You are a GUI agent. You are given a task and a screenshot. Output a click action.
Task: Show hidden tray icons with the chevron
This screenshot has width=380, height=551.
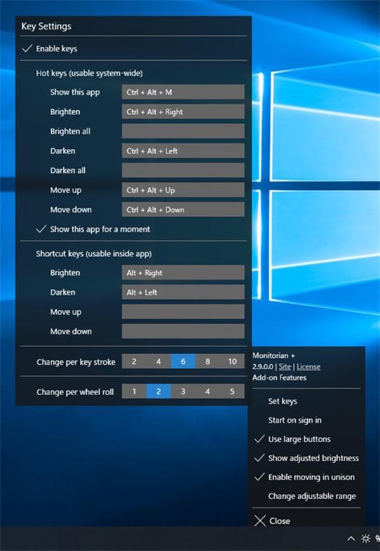point(351,539)
